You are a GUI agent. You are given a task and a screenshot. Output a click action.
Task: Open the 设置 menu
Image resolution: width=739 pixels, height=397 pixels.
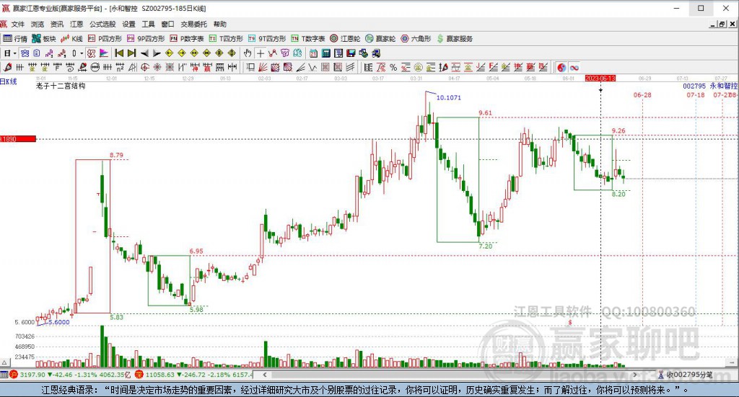128,24
